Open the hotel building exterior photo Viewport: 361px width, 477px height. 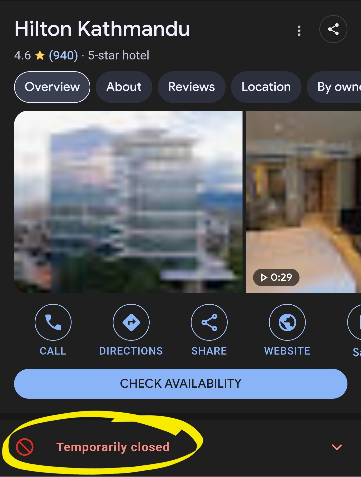tap(128, 202)
